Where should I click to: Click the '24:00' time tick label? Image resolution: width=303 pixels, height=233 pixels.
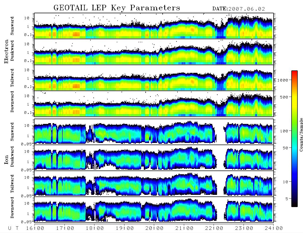(274, 228)
